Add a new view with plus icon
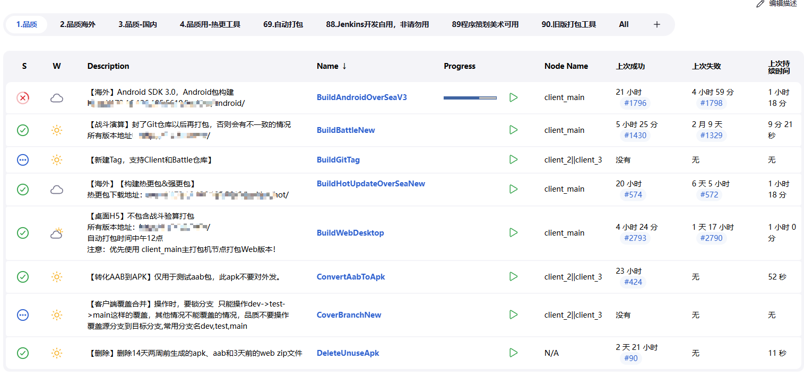The height and width of the screenshot is (378, 804). coord(657,24)
